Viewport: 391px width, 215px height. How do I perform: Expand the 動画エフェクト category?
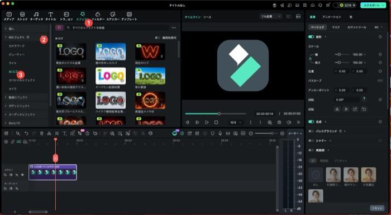(x=26, y=97)
